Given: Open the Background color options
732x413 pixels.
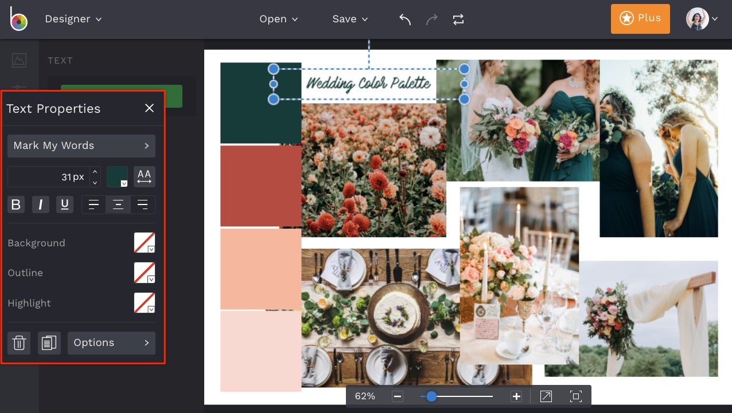Looking at the screenshot, I should click(145, 242).
